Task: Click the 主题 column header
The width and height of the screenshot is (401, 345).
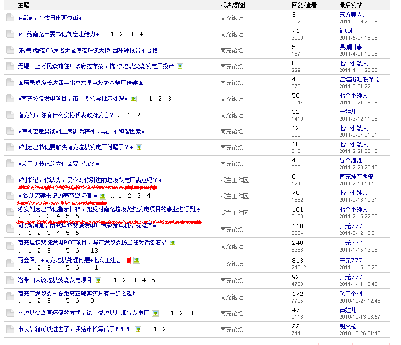Action: point(23,5)
